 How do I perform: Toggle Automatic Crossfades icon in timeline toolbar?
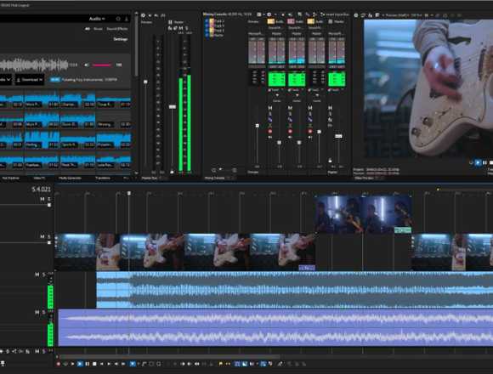[x=245, y=364]
